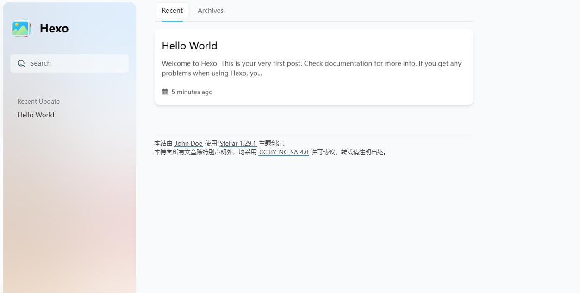Open Hello World from the sidebar list
This screenshot has width=580, height=293.
click(x=36, y=115)
